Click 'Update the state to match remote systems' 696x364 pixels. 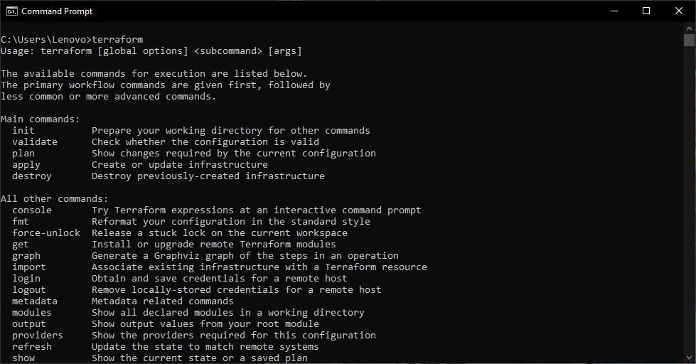click(x=205, y=347)
